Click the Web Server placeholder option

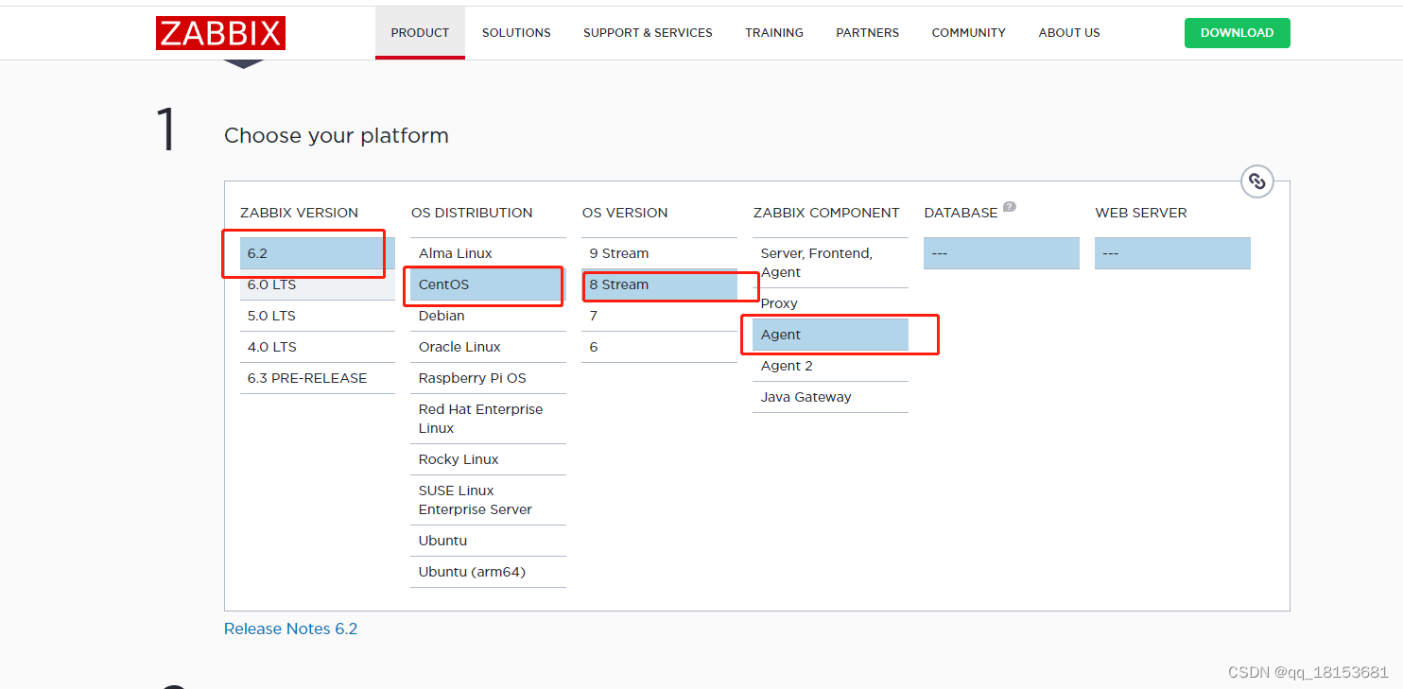coord(1173,253)
